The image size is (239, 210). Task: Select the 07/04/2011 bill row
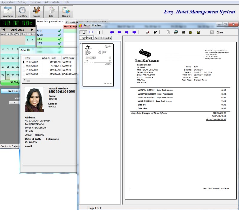tap(50, 74)
